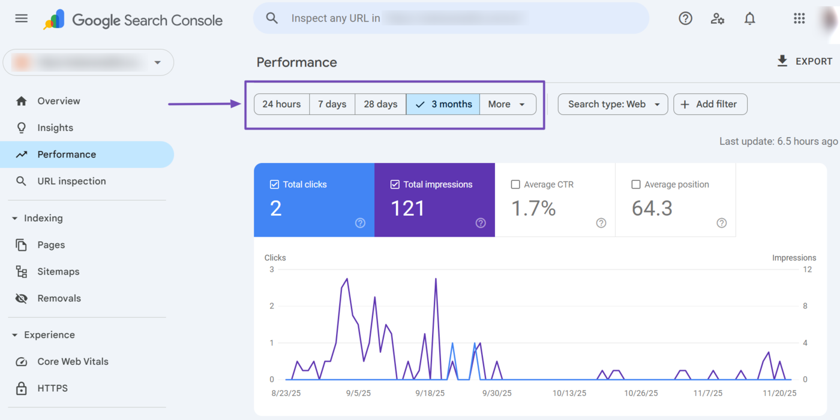Select Core Web Vitals in the sidebar
This screenshot has width=840, height=420.
73,361
